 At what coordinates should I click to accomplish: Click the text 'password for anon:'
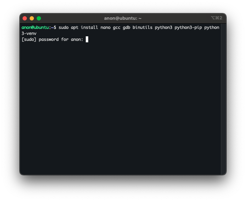[x=61, y=39]
